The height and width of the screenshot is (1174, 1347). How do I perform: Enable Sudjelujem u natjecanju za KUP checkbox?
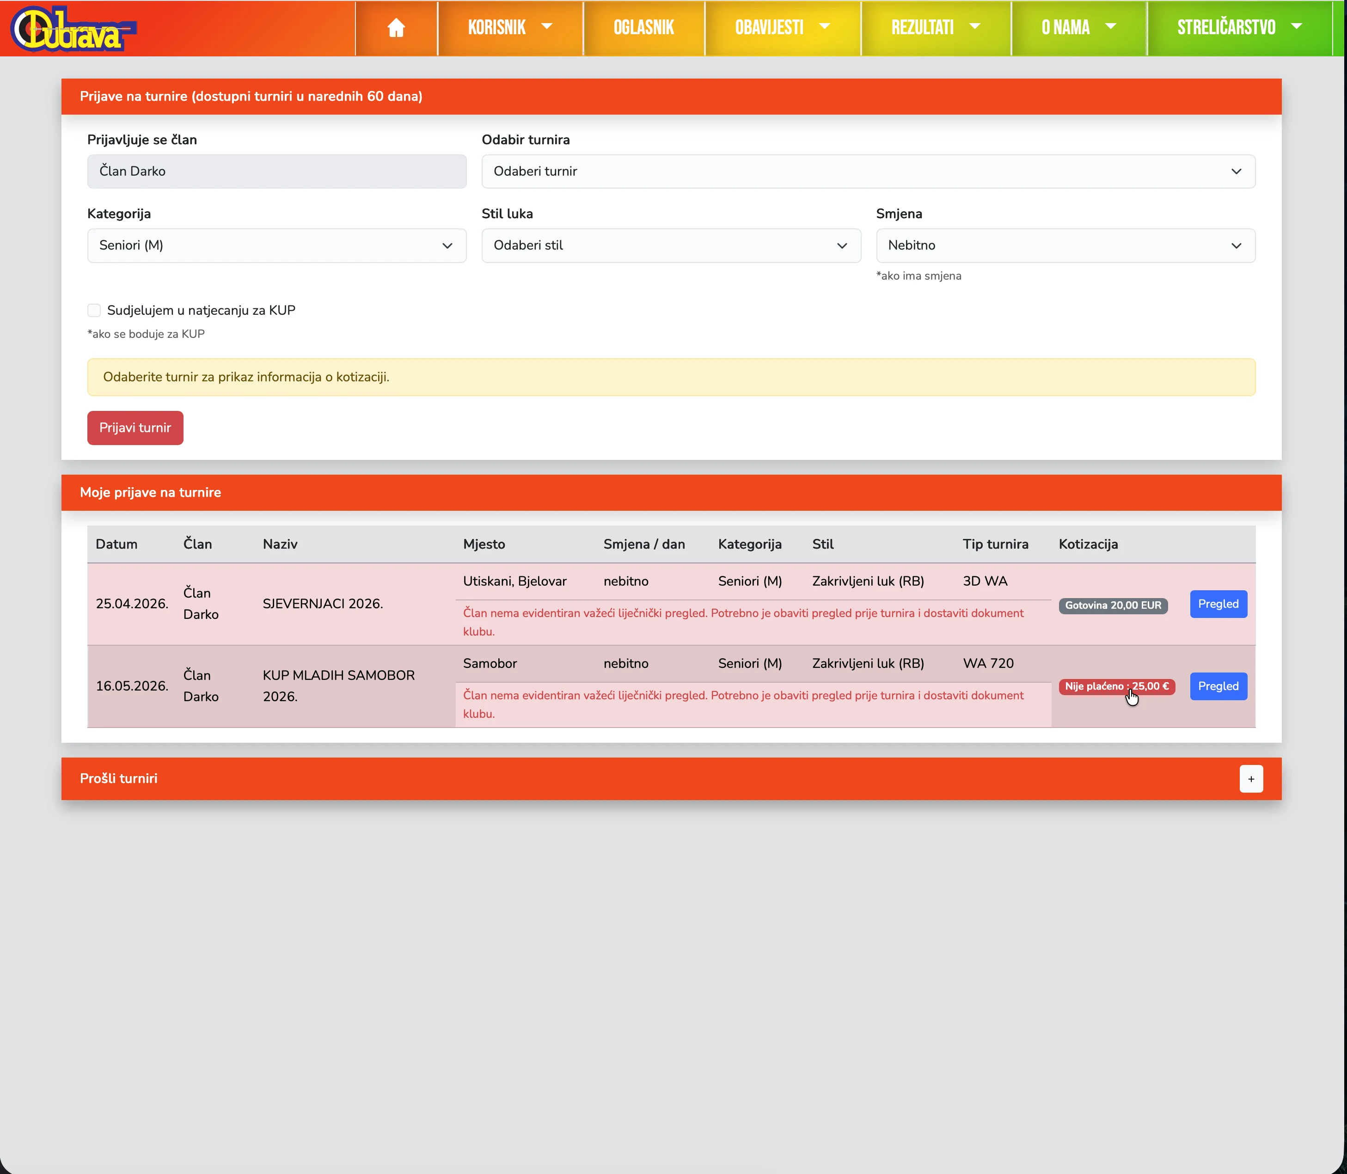(x=94, y=311)
